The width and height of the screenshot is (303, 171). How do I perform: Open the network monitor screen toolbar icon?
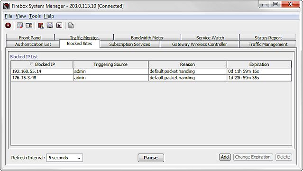pyautogui.click(x=50, y=25)
